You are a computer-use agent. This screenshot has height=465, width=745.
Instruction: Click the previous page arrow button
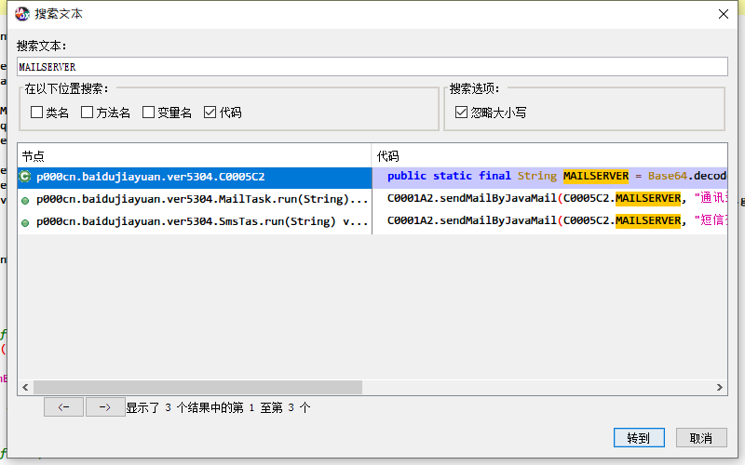pos(63,407)
